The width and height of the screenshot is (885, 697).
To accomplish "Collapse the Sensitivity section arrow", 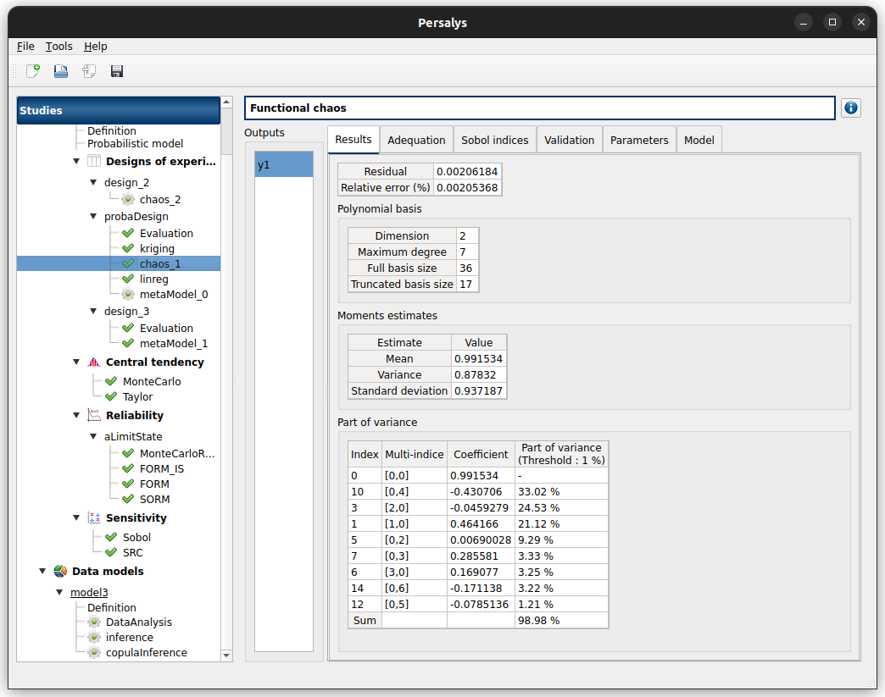I will point(76,518).
